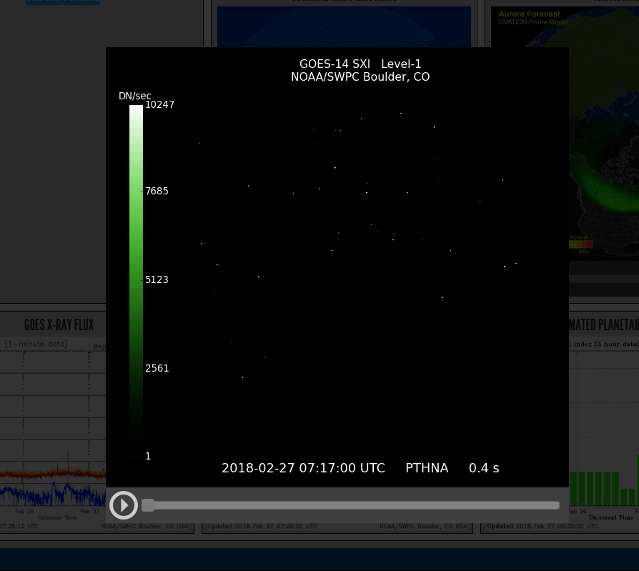This screenshot has width=639, height=571.
Task: Click the middle of the animation timeline track
Action: pyautogui.click(x=350, y=505)
